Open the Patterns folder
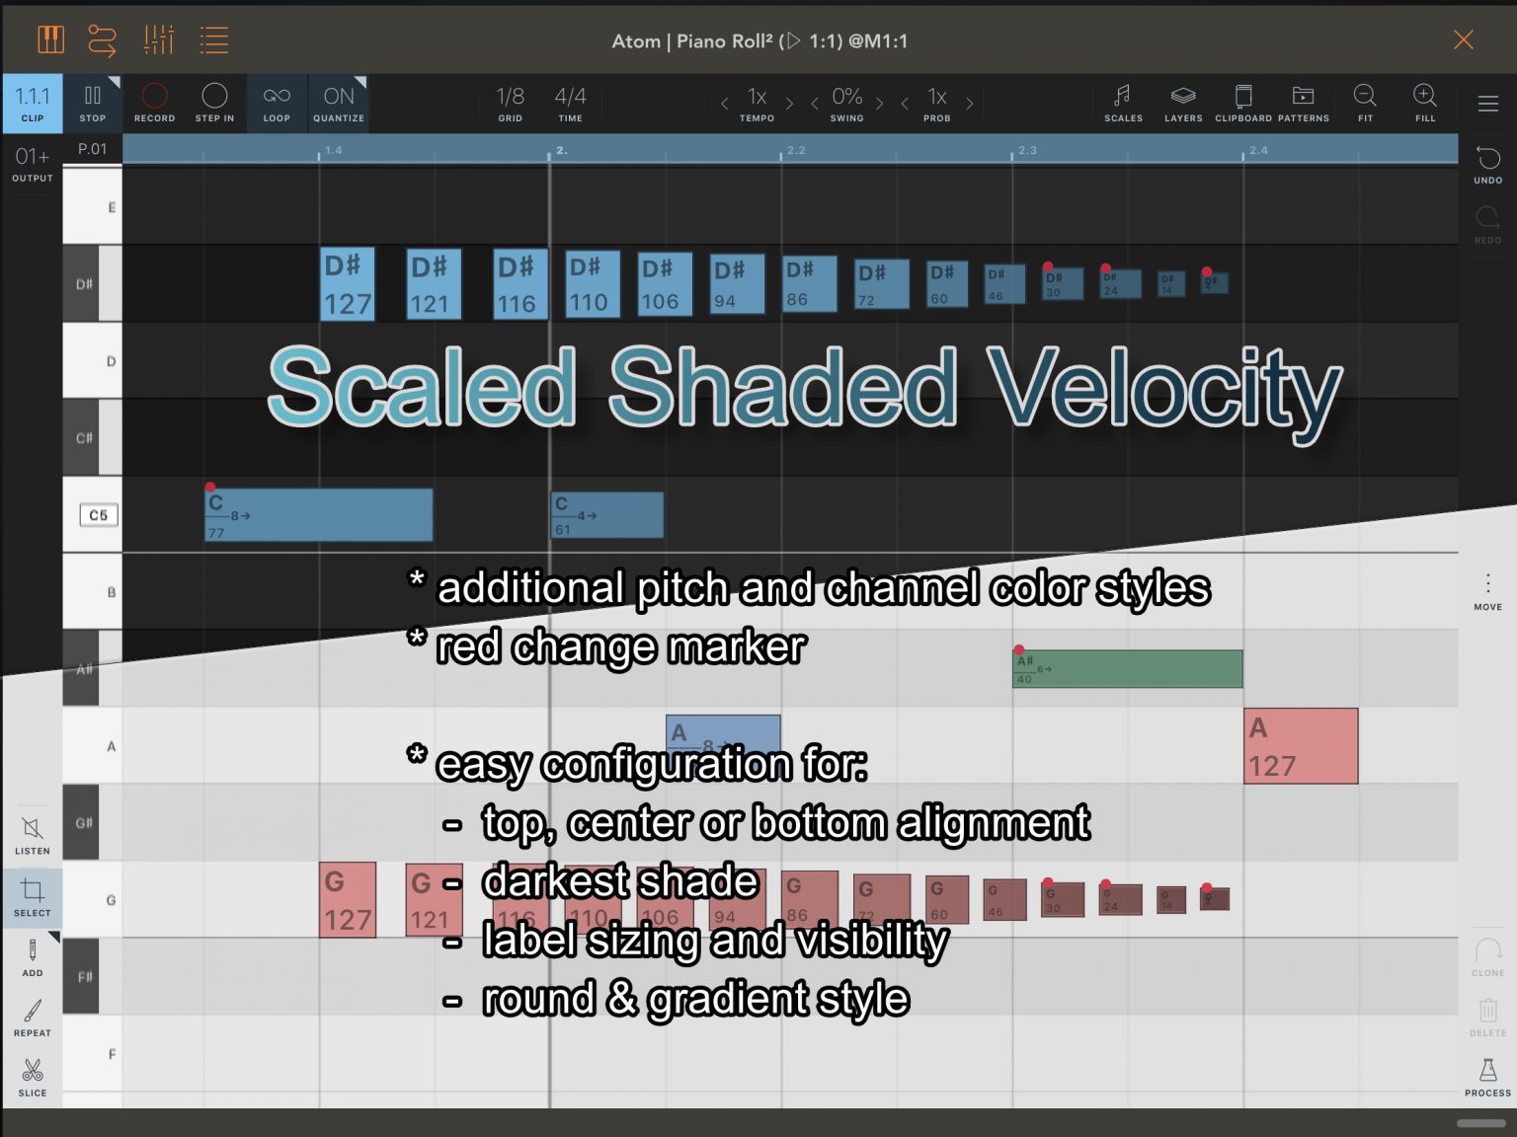The width and height of the screenshot is (1517, 1137). coord(1304,103)
